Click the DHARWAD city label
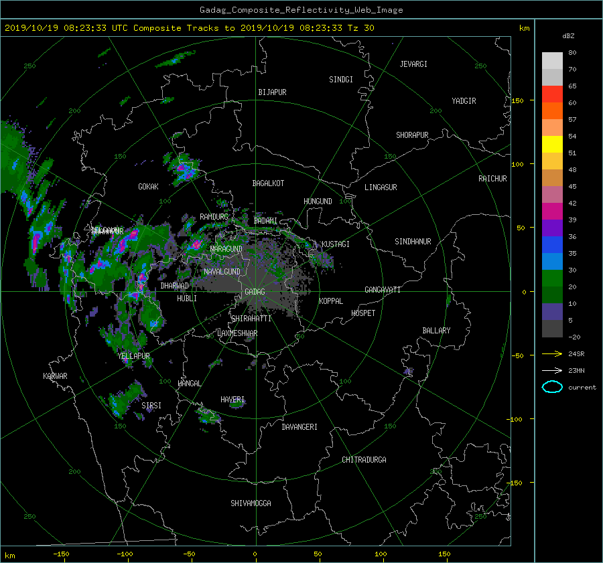Image resolution: width=603 pixels, height=563 pixels. coord(174,286)
